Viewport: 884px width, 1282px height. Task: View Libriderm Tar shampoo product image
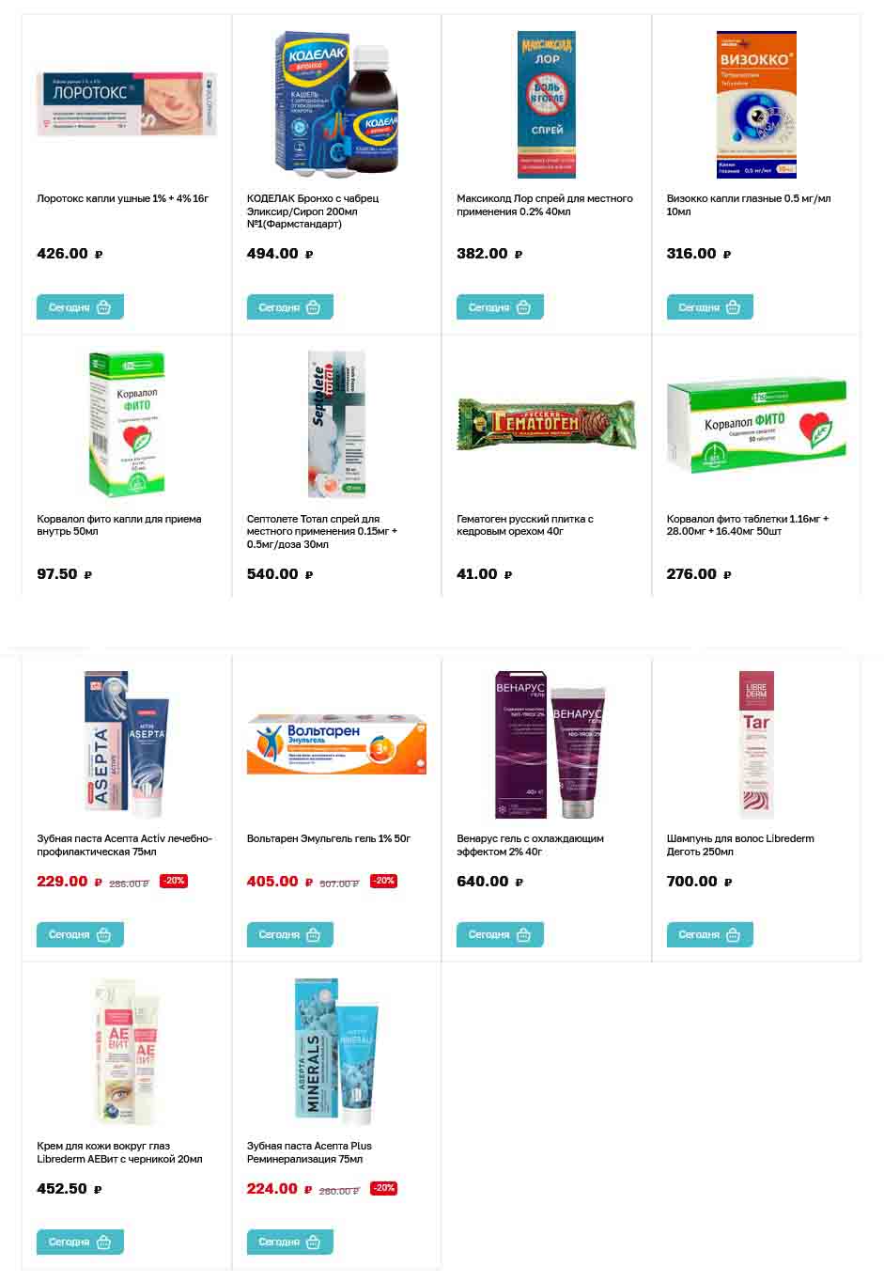click(756, 744)
